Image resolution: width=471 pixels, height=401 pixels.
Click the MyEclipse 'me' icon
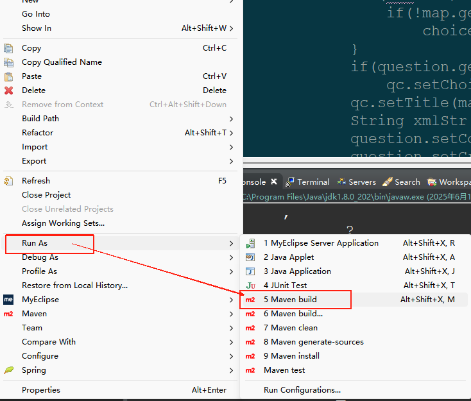pos(8,300)
